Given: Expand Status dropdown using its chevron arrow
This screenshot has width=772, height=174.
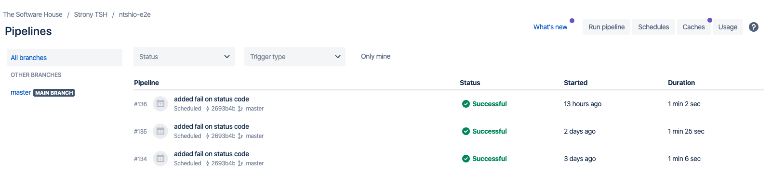Looking at the screenshot, I should (x=227, y=57).
